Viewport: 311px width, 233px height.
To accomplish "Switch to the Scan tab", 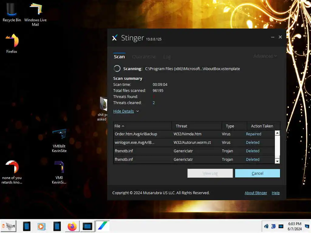I will (x=119, y=57).
